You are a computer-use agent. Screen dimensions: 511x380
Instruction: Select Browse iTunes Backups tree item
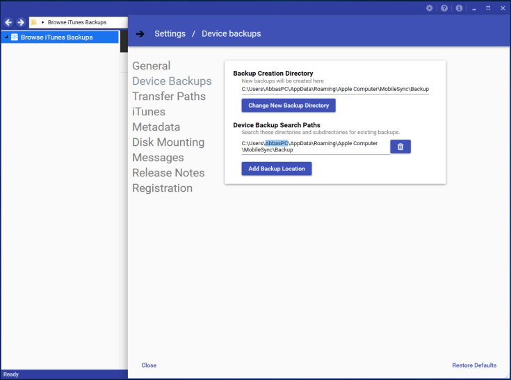60,37
